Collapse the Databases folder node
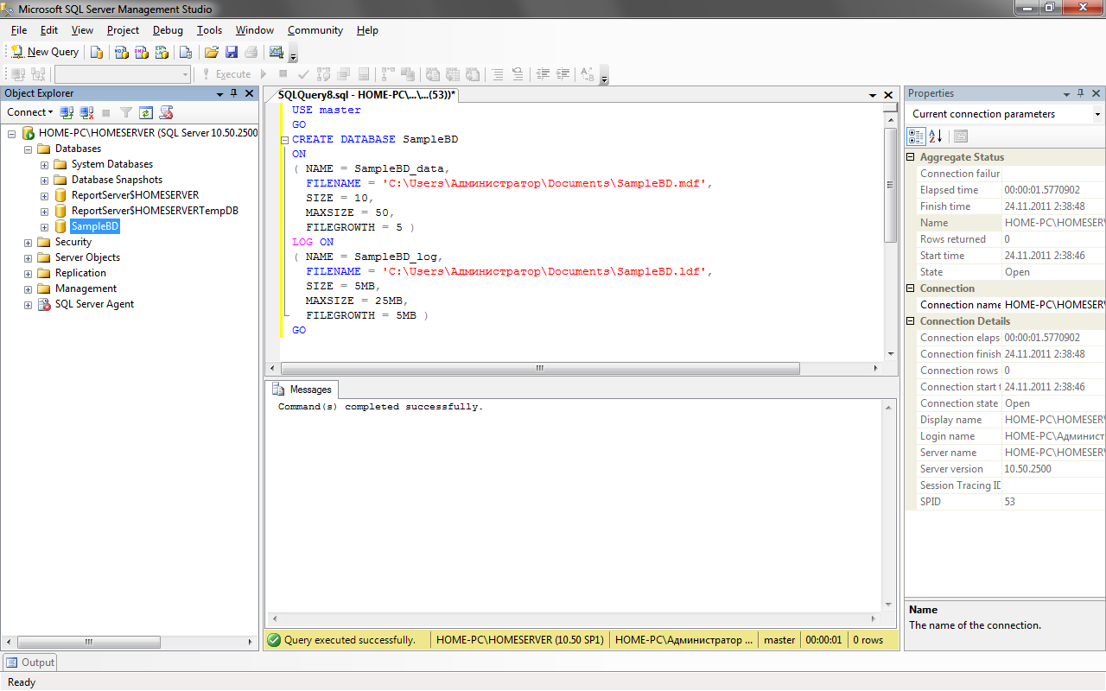 tap(28, 149)
